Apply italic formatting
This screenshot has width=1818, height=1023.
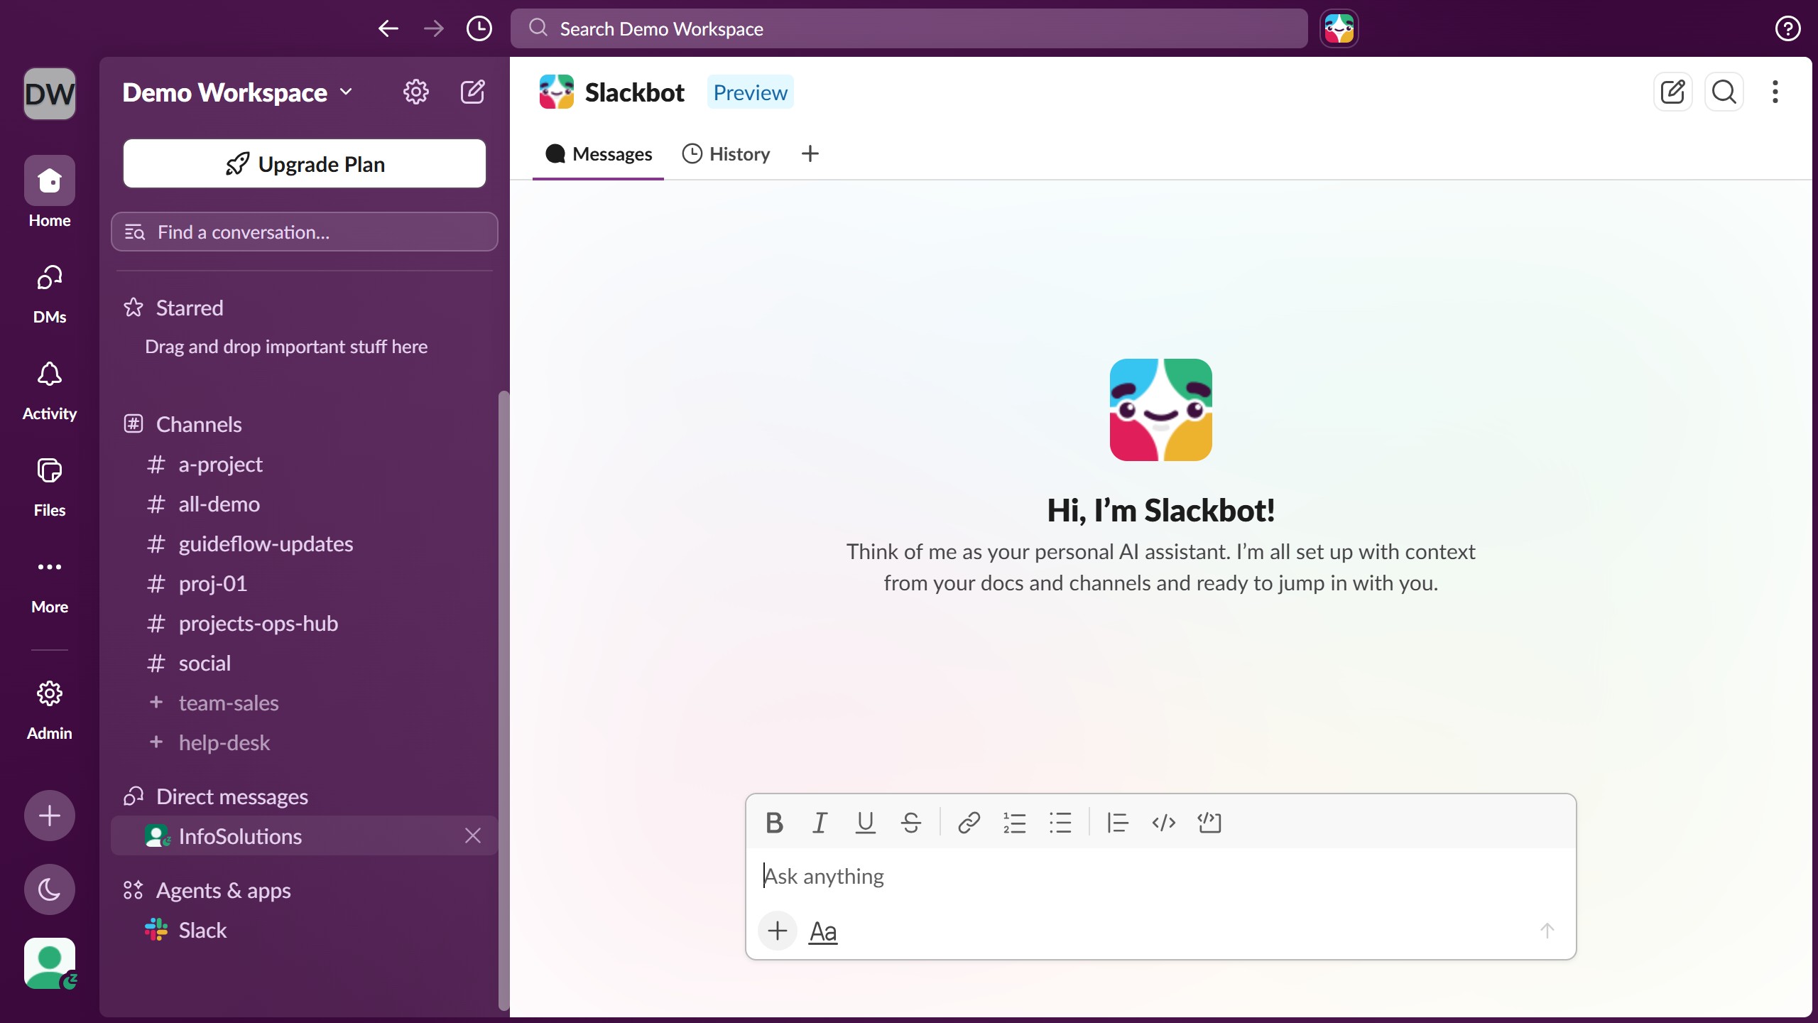(x=820, y=823)
